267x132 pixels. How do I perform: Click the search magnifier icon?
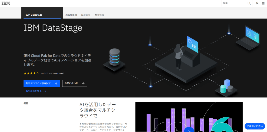249,3
